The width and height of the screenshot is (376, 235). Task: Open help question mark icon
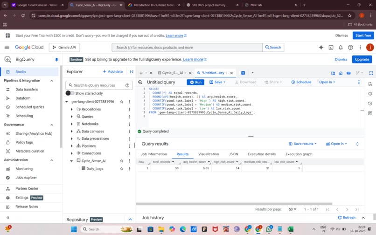pos(350,48)
